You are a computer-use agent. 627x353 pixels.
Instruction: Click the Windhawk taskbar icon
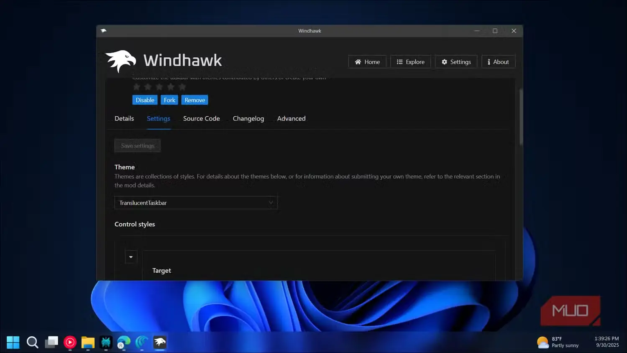pyautogui.click(x=160, y=342)
